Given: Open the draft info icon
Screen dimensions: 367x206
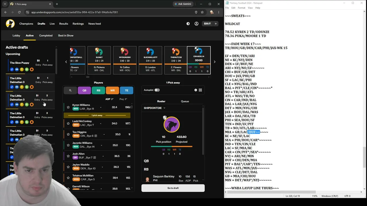Looking at the screenshot, I should point(196,90).
